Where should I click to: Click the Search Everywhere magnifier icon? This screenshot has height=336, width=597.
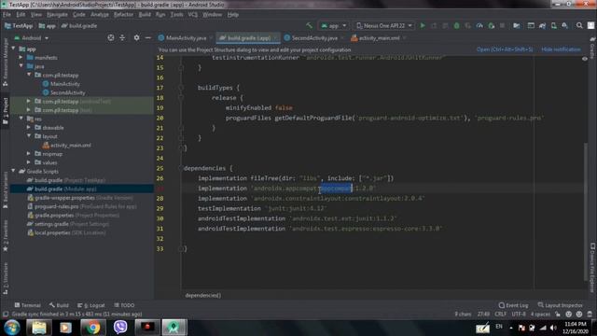579,25
